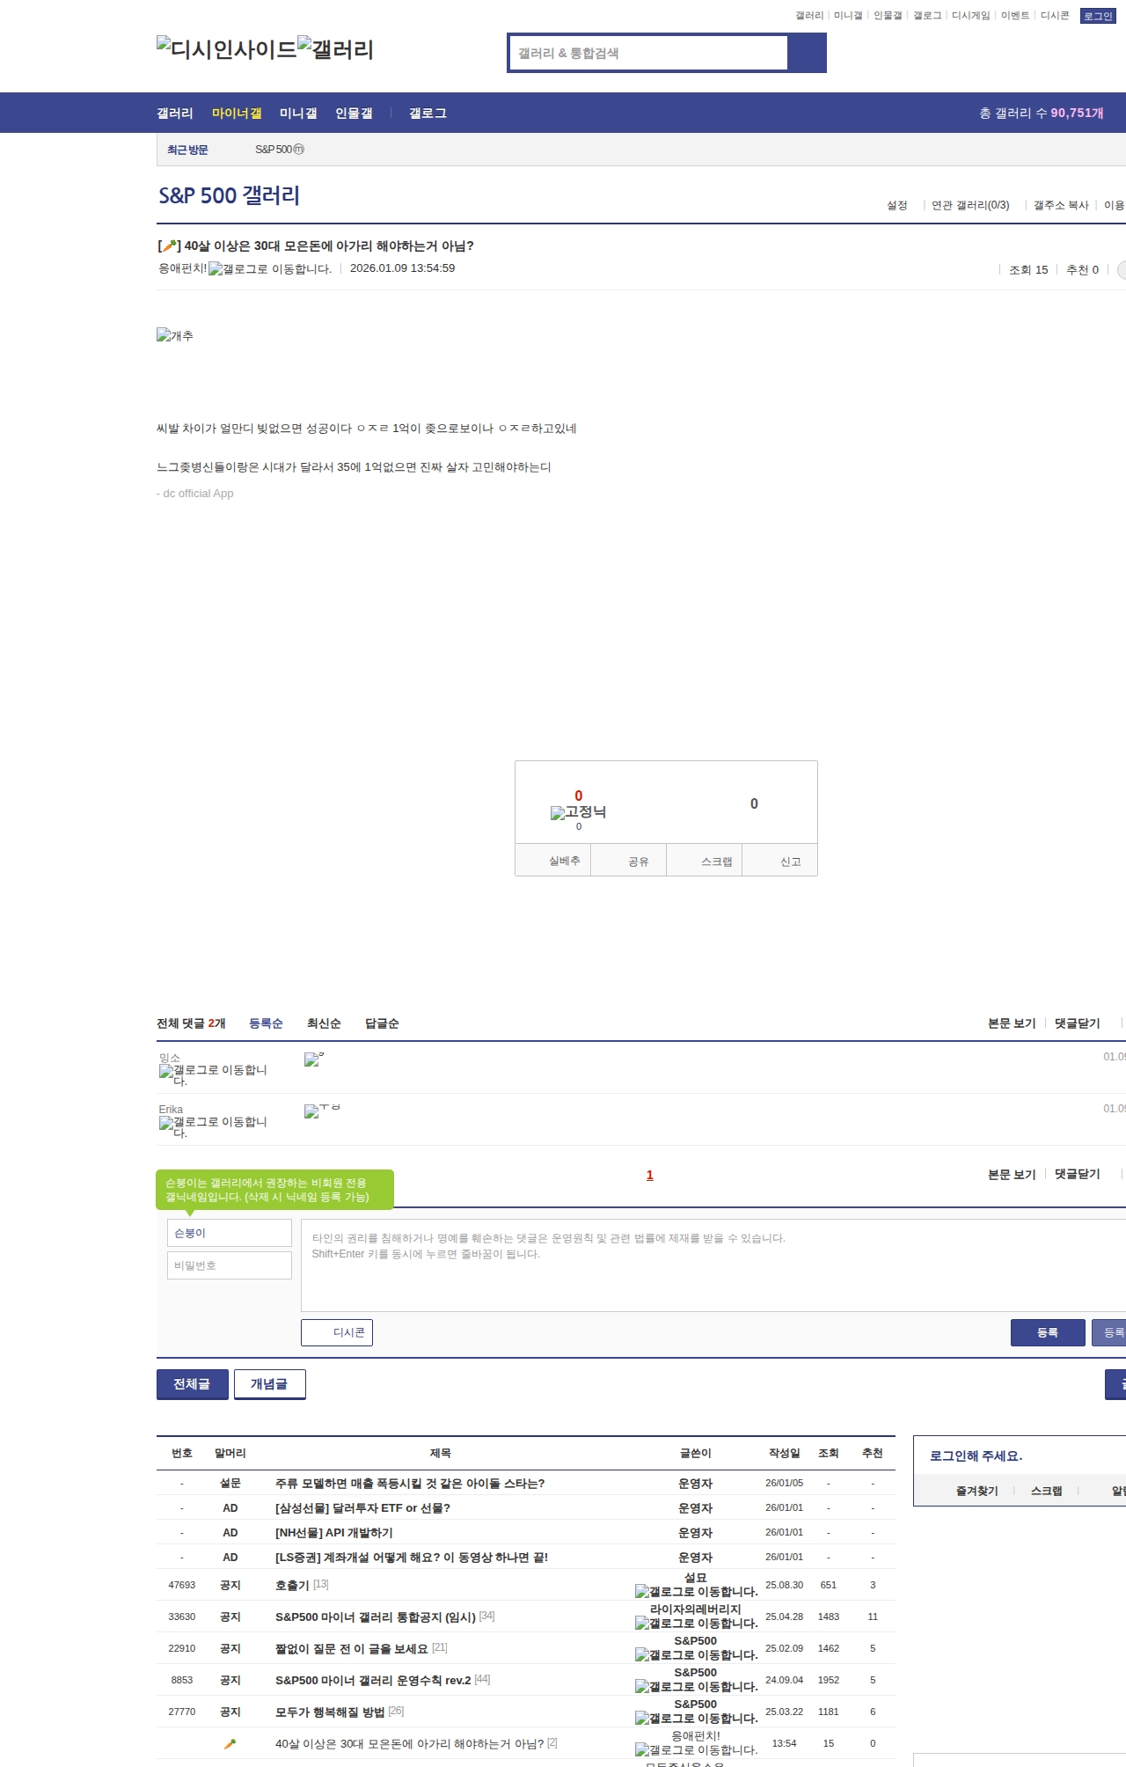
Task: Sort comments by 등록순
Action: pyautogui.click(x=266, y=1023)
